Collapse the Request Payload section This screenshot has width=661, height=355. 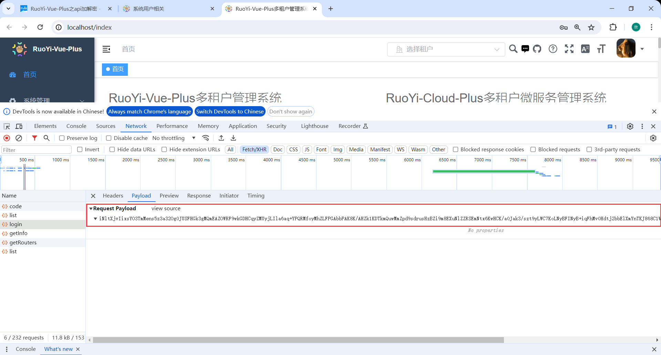(x=91, y=209)
